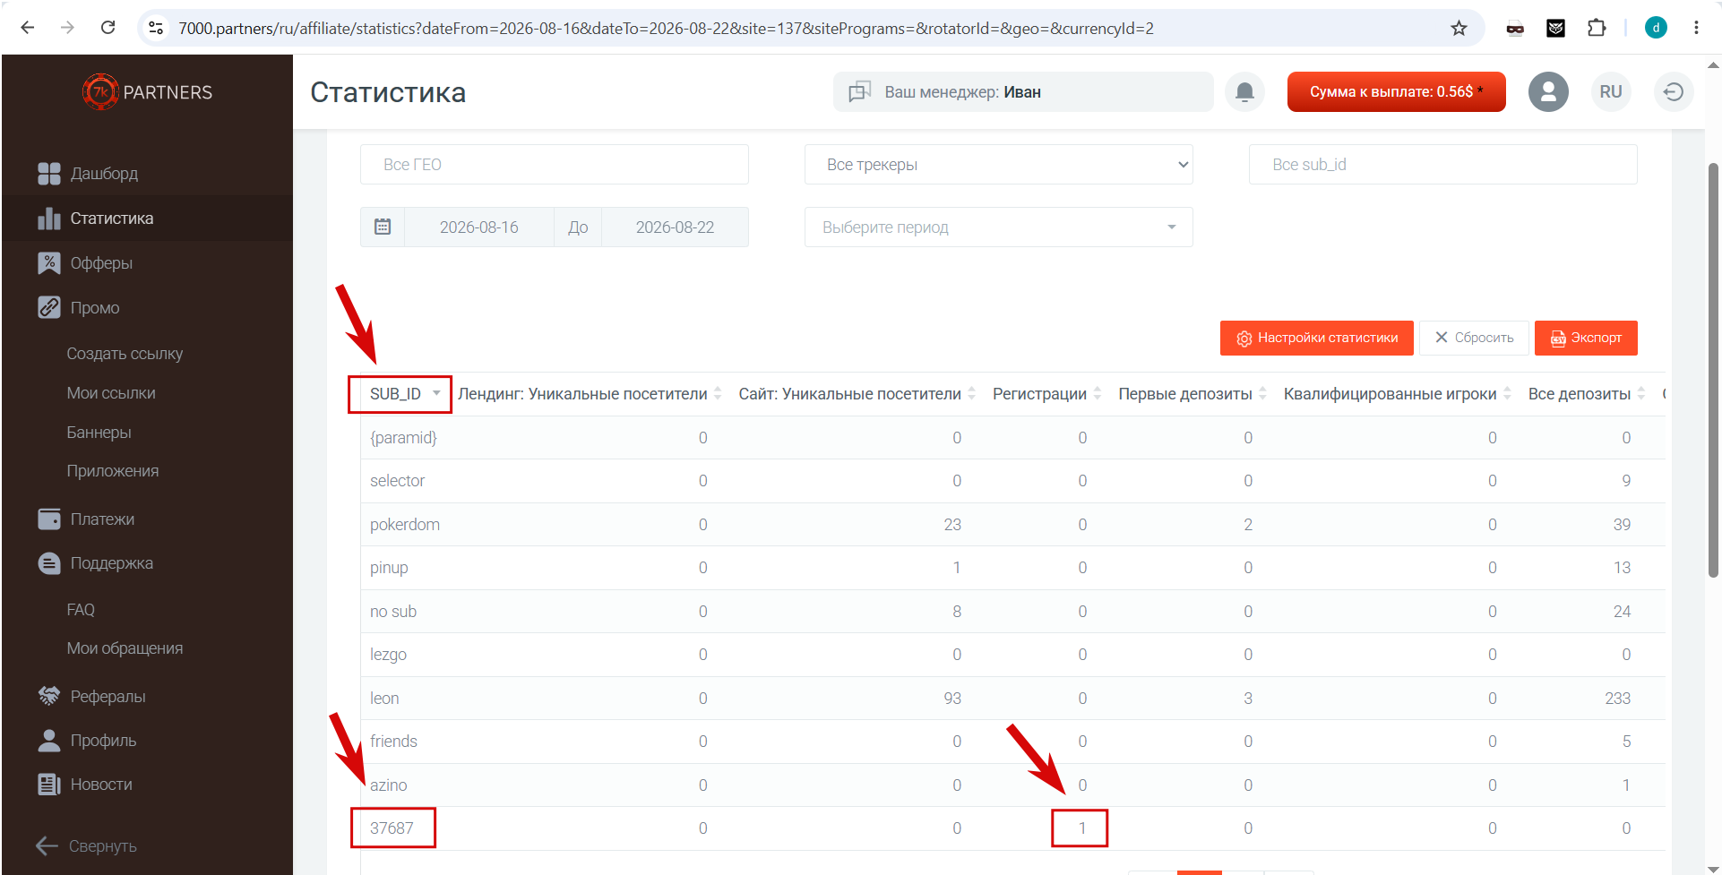The height and width of the screenshot is (875, 1722).
Task: Open Статистика in the sidebar
Action: pyautogui.click(x=147, y=218)
